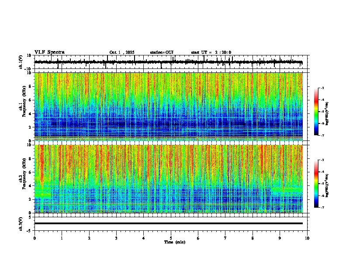Click the "3" tick on the Time axis
Image resolution: width=346 pixels, height=267 pixels.
pyautogui.click(x=116, y=238)
